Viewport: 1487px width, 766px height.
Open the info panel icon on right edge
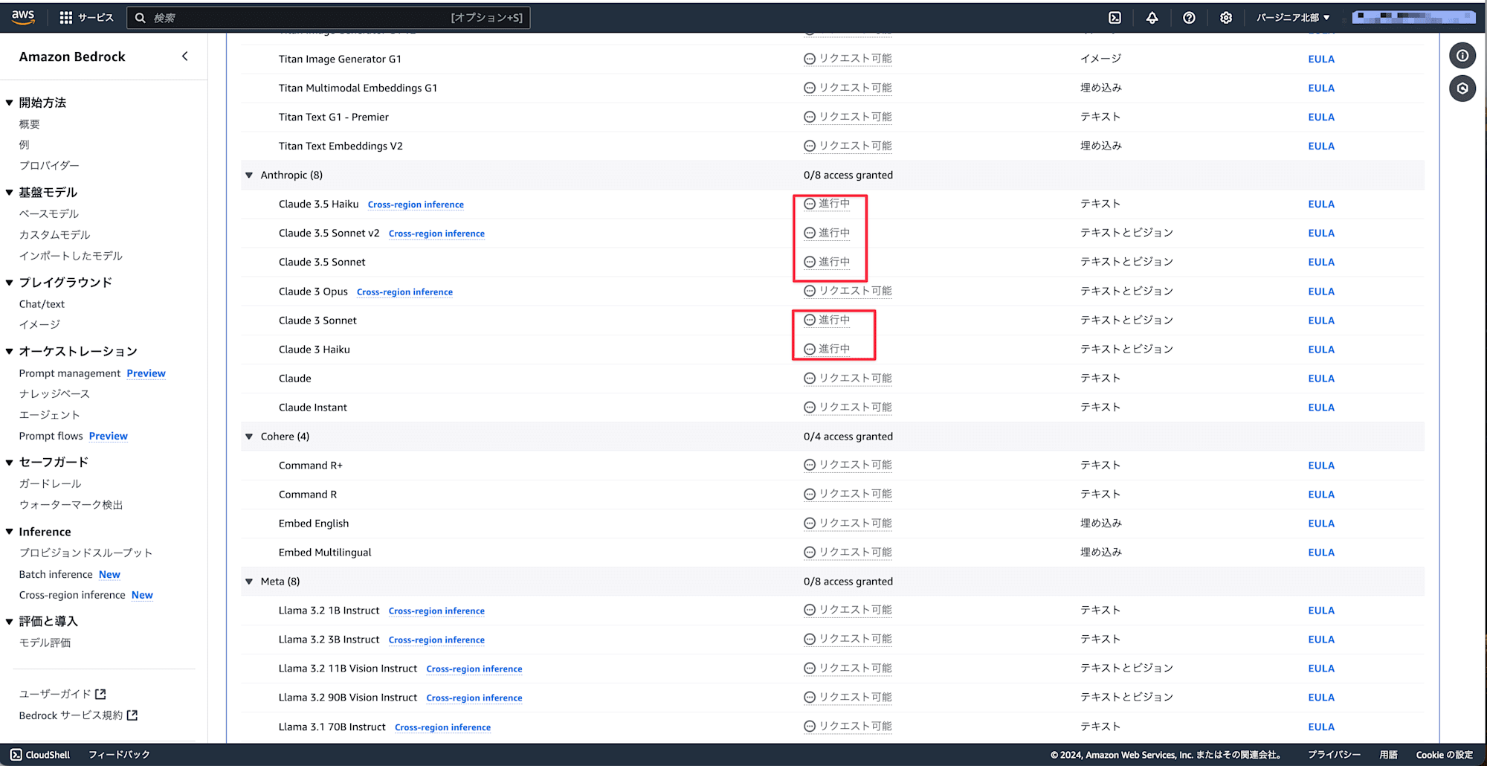(1462, 55)
